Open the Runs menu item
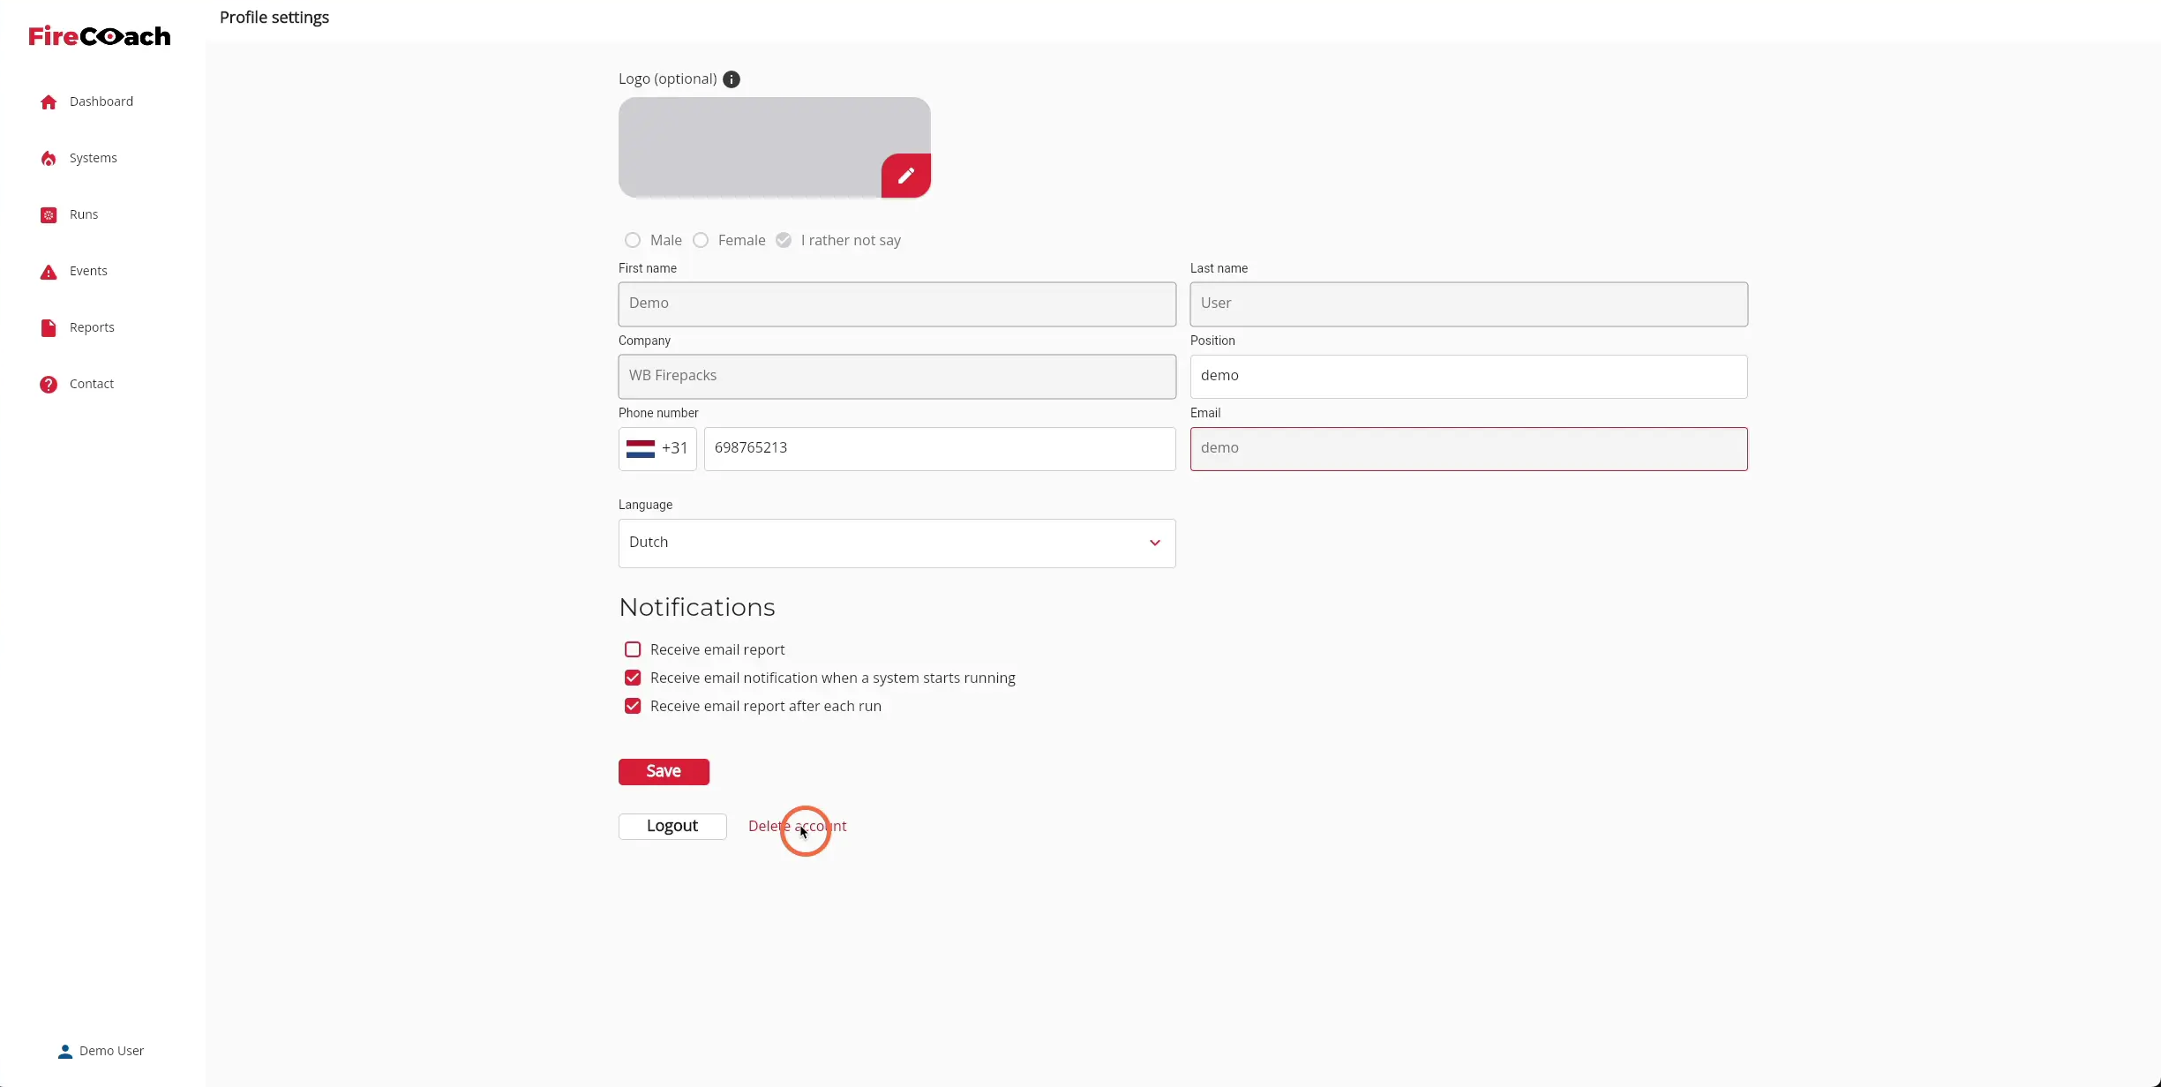The image size is (2161, 1087). pyautogui.click(x=84, y=214)
